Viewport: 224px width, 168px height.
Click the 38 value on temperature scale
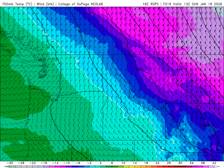[203, 163]
